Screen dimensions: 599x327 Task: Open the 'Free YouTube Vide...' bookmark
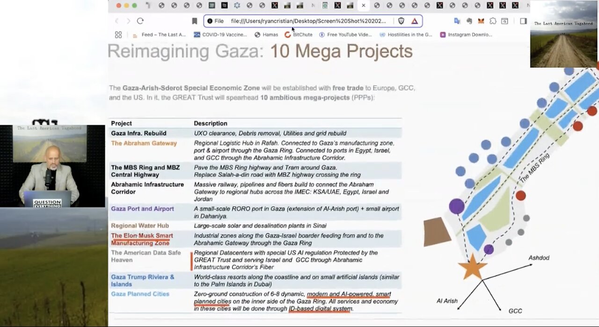pyautogui.click(x=345, y=35)
